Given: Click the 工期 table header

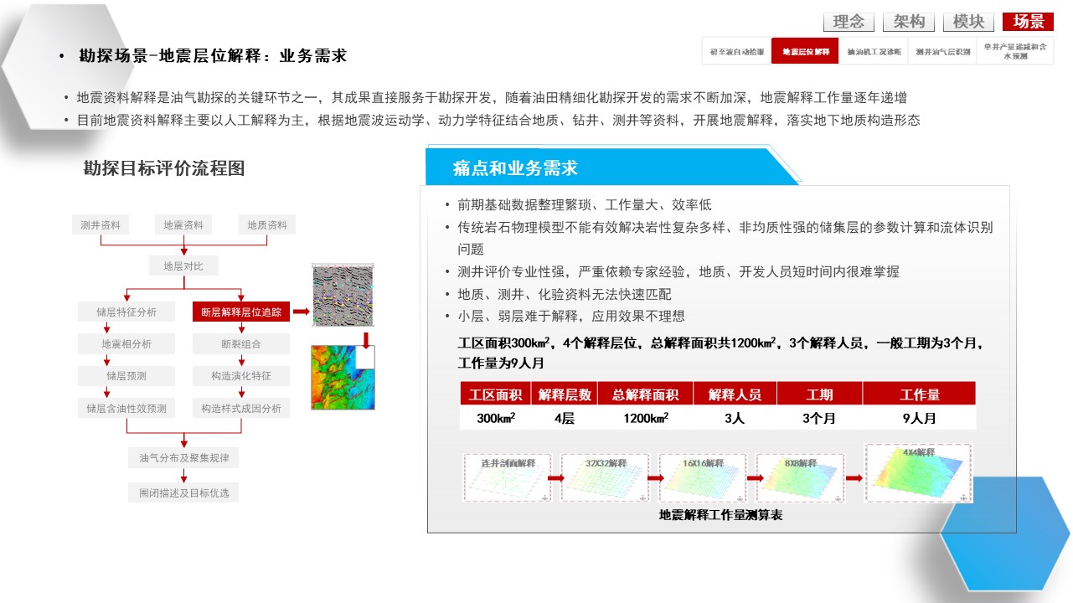Looking at the screenshot, I should (819, 394).
